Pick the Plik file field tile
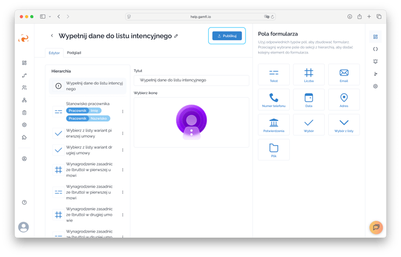The width and height of the screenshot is (401, 257). click(x=274, y=151)
